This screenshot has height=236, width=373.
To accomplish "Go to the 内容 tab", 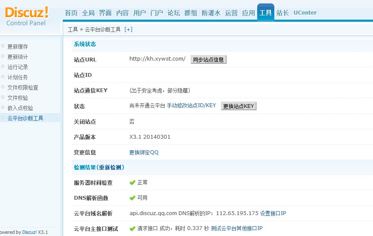I will (123, 13).
